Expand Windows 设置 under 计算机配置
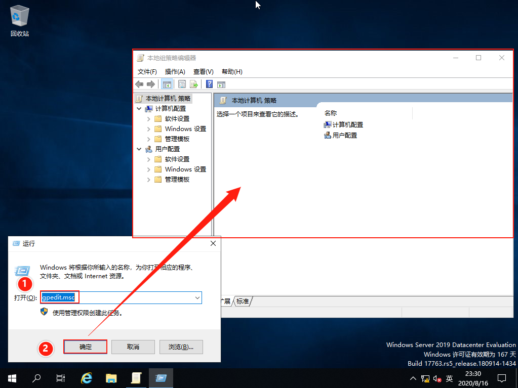The image size is (518, 388). 149,129
